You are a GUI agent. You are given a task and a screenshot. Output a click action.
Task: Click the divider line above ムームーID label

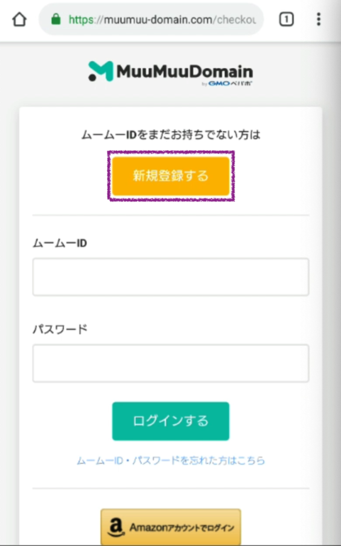(170, 215)
